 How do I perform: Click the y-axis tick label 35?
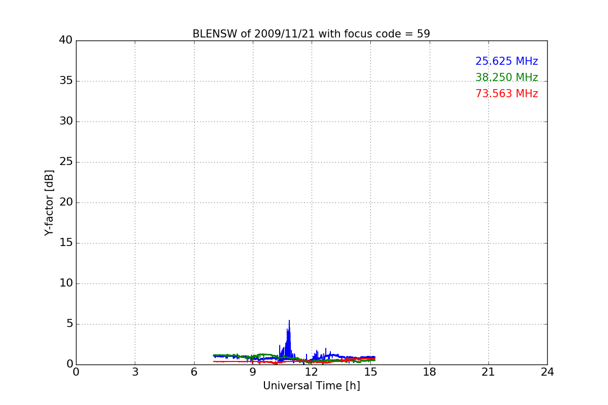click(66, 81)
